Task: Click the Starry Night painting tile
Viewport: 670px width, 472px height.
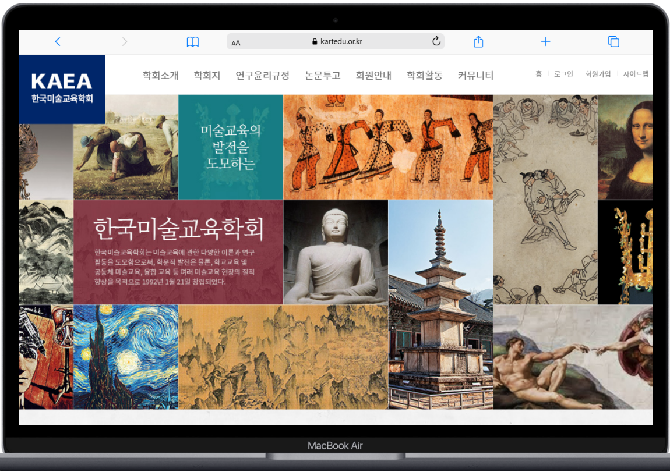Action: point(125,357)
